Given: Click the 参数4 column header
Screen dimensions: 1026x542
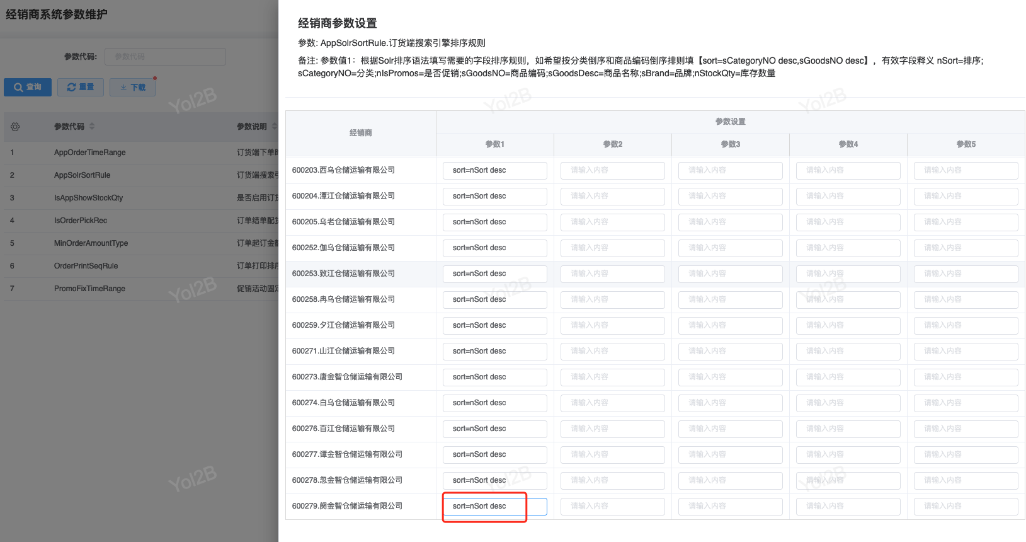Looking at the screenshot, I should click(848, 144).
